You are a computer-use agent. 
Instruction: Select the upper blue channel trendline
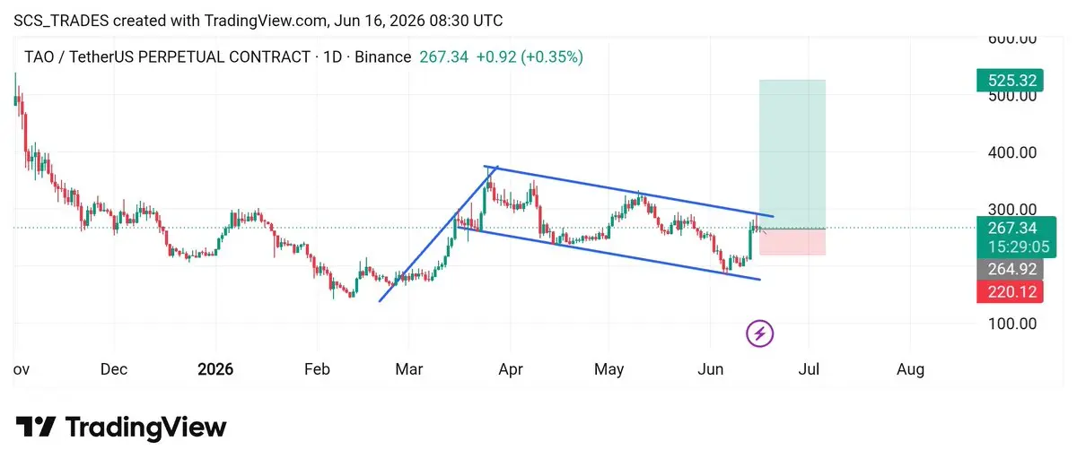[x=628, y=192]
